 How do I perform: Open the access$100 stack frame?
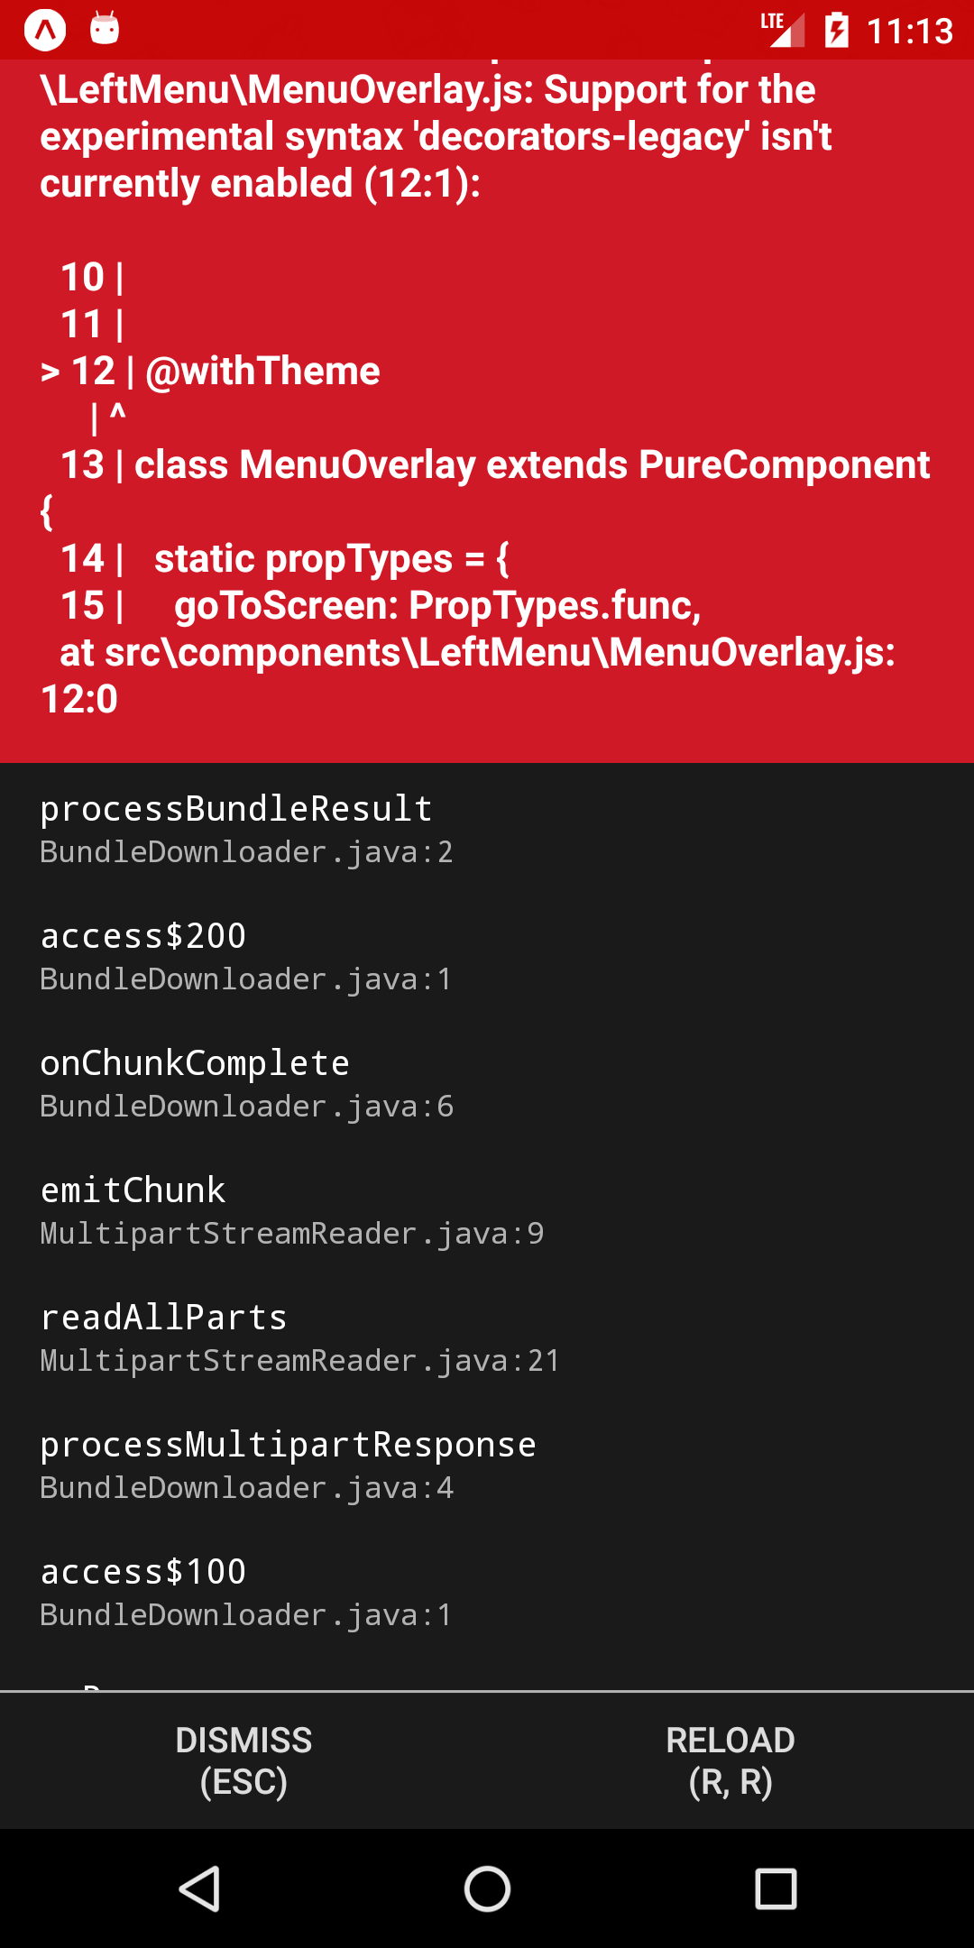(487, 1593)
